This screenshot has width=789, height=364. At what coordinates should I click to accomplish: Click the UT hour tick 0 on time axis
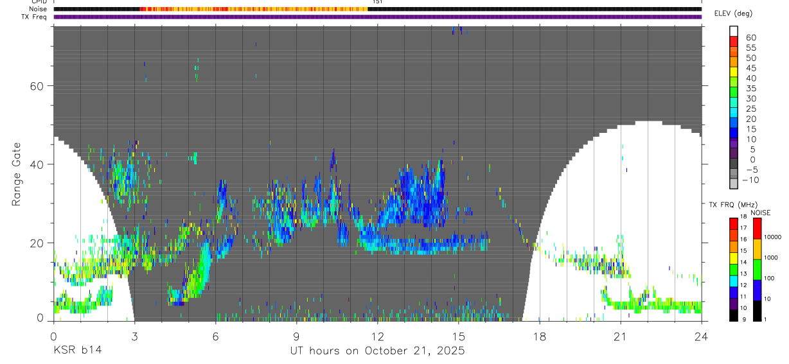pyautogui.click(x=53, y=336)
